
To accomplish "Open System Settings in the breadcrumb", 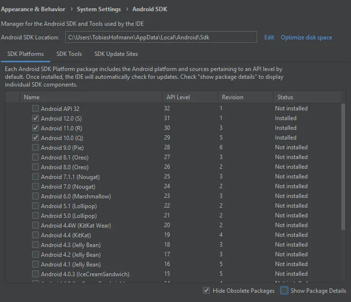I will point(99,9).
